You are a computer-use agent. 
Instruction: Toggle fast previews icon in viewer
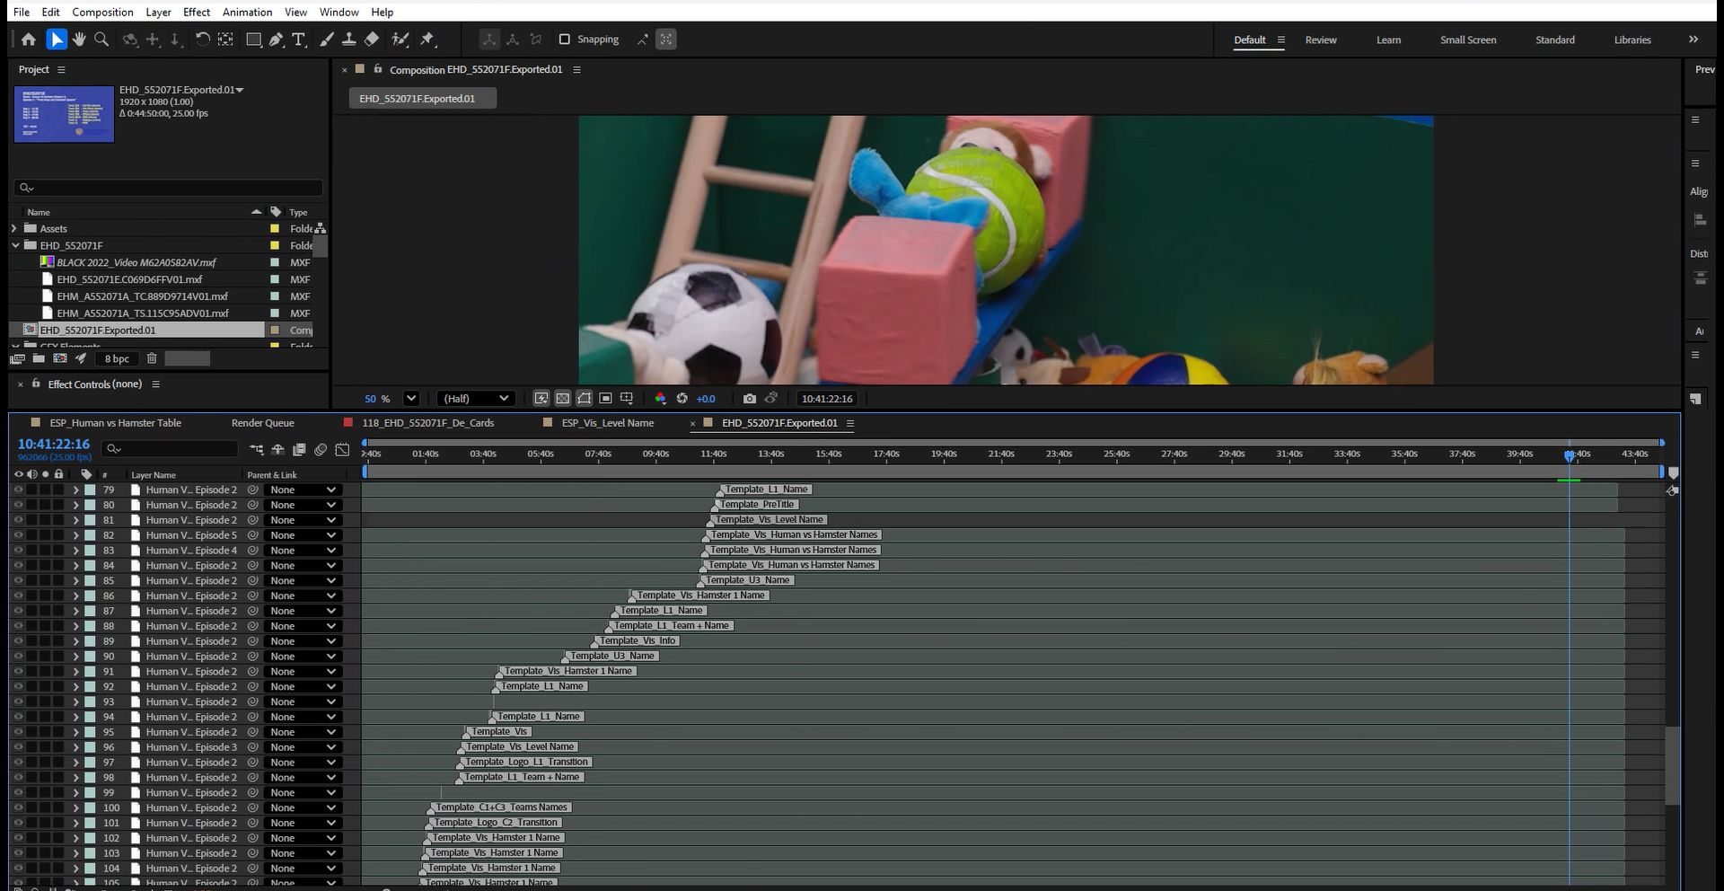point(541,399)
